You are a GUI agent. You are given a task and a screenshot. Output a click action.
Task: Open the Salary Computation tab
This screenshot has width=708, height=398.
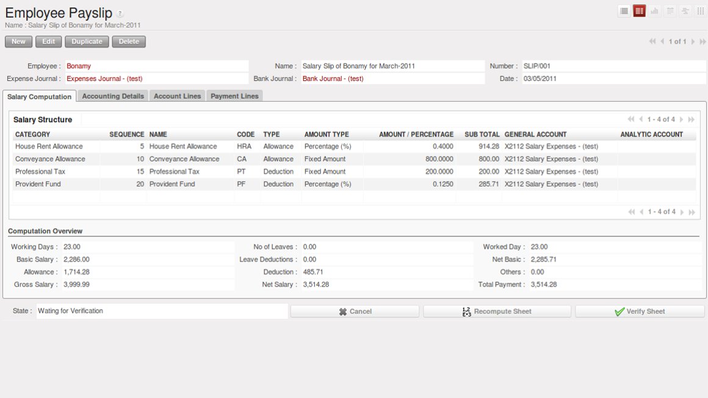(x=39, y=96)
